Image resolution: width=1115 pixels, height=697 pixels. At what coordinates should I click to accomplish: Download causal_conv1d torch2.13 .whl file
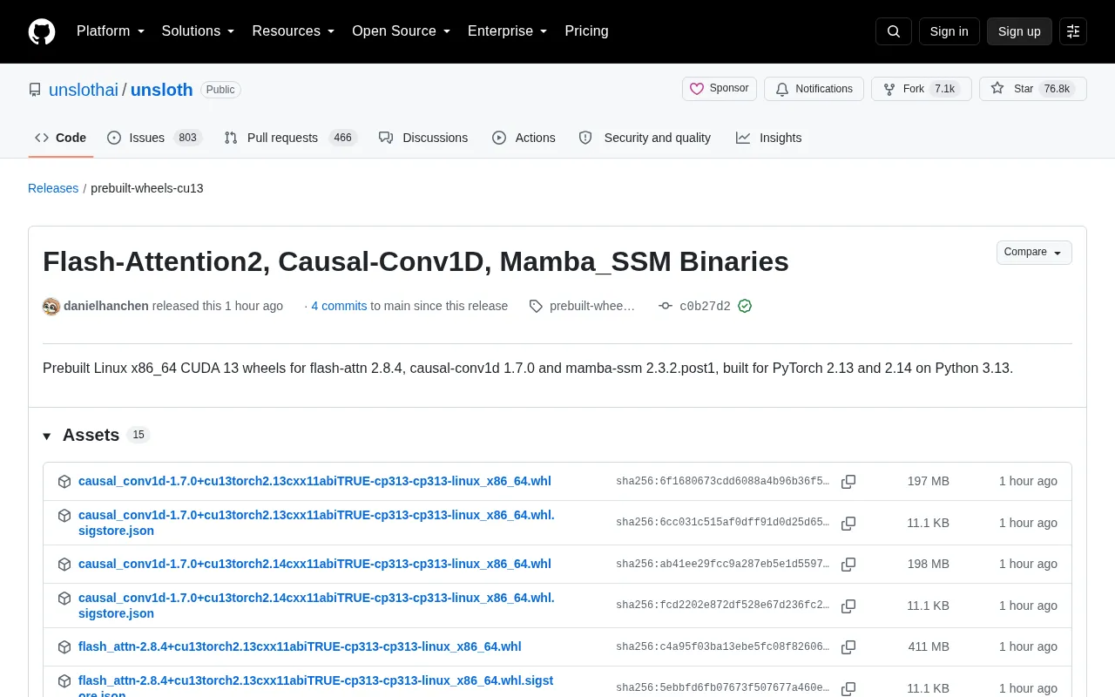point(314,481)
